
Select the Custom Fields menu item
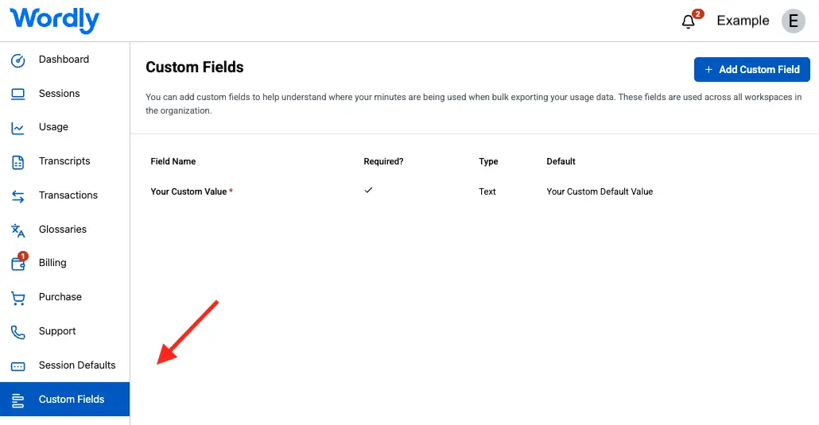[x=64, y=399]
